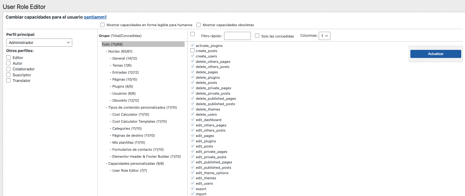Open the Plugins (6/5) group

point(122,87)
